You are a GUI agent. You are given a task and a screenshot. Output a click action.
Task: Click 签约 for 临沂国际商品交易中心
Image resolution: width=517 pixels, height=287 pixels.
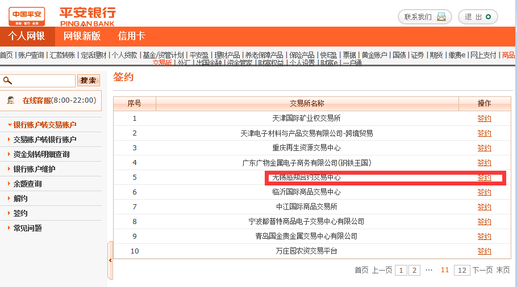coord(485,192)
